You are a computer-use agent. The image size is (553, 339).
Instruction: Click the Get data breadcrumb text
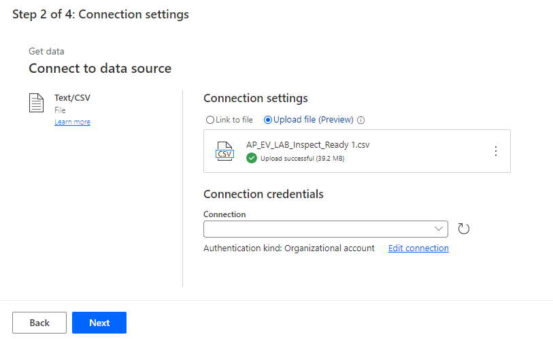(46, 51)
